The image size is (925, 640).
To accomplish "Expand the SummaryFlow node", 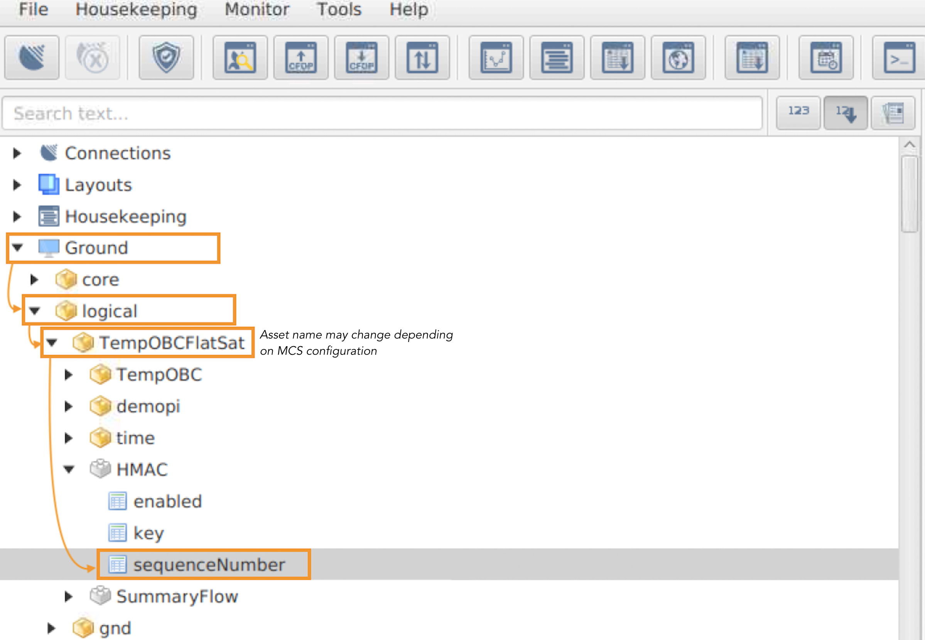I will (69, 596).
